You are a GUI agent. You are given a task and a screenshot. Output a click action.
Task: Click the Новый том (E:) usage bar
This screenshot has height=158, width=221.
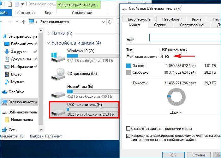coord(93,92)
